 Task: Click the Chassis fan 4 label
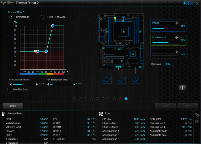157,127
